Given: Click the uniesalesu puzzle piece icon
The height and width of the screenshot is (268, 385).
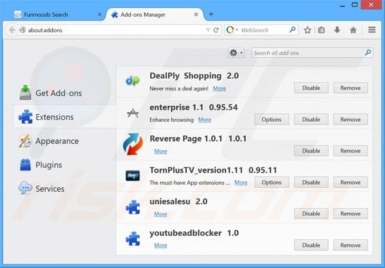Looking at the screenshot, I should (133, 207).
